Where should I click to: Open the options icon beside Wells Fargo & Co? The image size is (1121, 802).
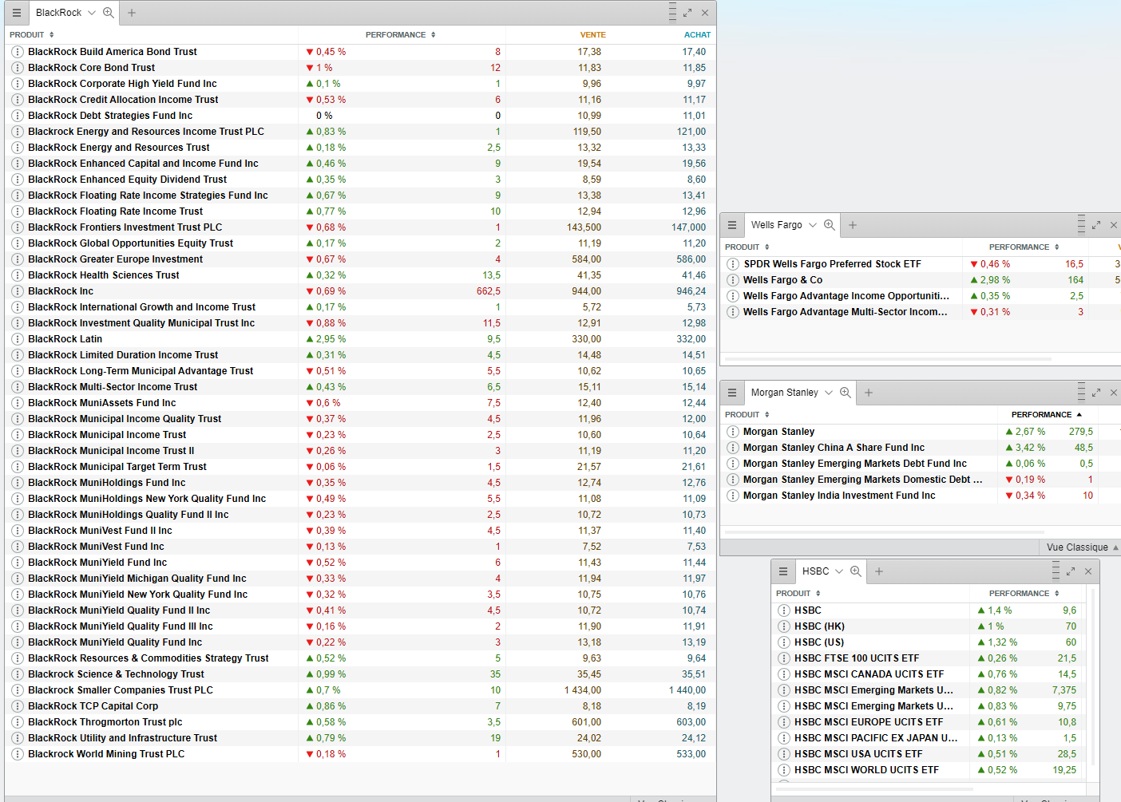click(733, 280)
